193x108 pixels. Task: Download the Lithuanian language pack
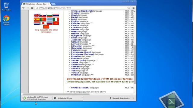pos(77,46)
